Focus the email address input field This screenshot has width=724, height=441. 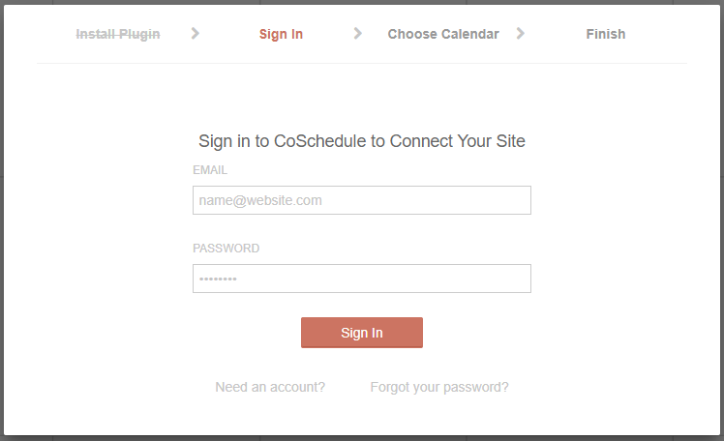(x=362, y=200)
